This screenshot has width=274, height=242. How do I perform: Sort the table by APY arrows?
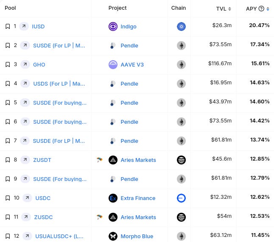268,9
